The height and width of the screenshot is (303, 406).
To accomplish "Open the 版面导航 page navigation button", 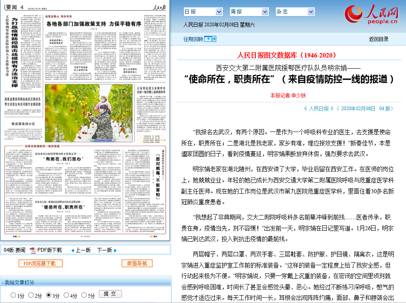I will (x=137, y=264).
